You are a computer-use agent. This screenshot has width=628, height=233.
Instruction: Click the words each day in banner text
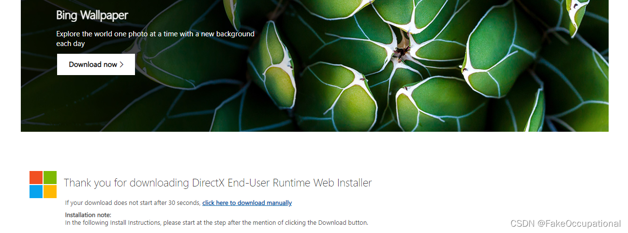pos(71,44)
